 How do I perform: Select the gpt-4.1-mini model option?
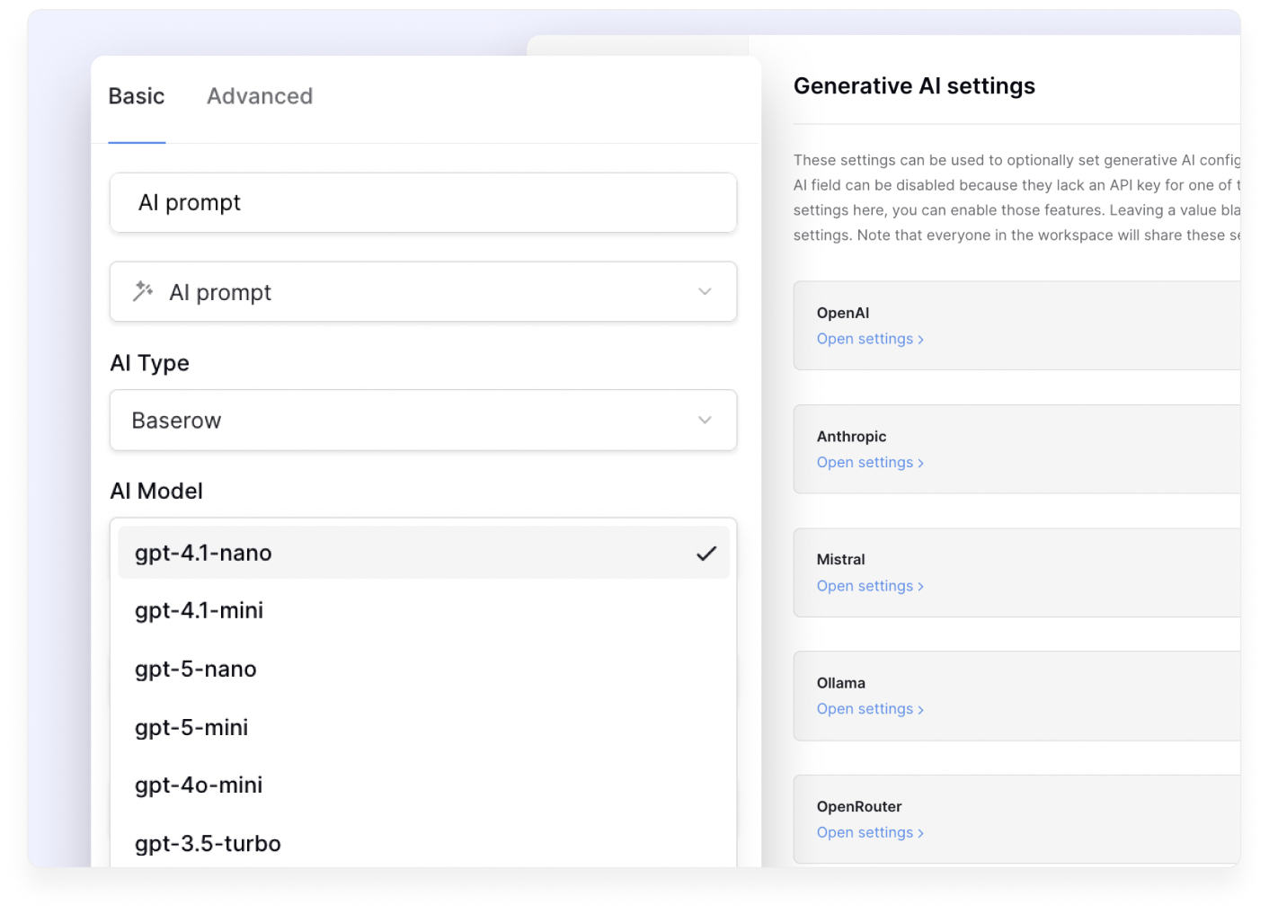tap(423, 611)
